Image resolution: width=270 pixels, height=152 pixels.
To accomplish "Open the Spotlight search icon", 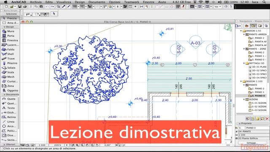I will tap(264, 2).
